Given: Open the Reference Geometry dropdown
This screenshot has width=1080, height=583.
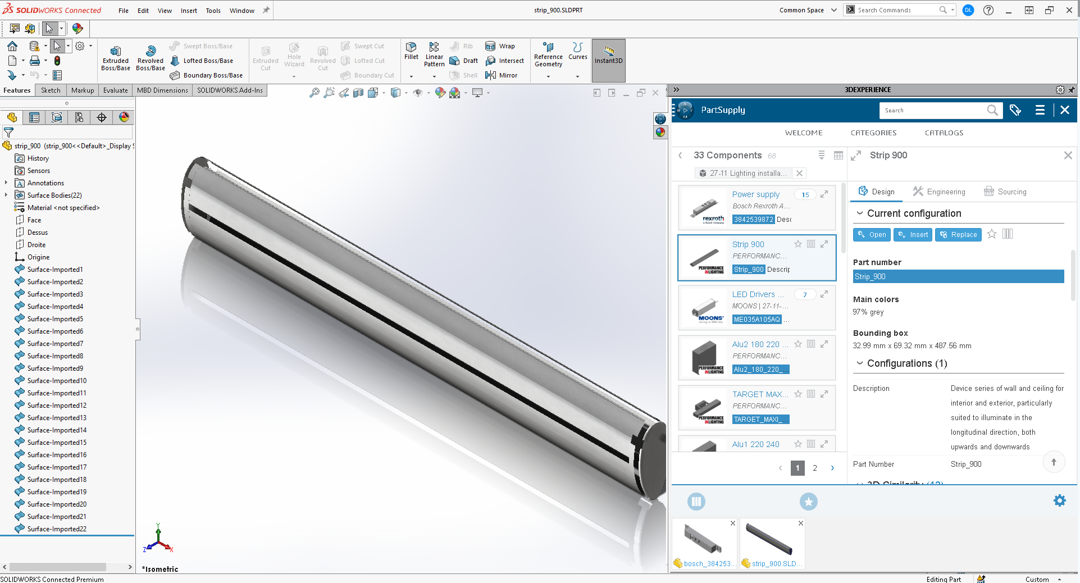Looking at the screenshot, I should click(x=548, y=76).
